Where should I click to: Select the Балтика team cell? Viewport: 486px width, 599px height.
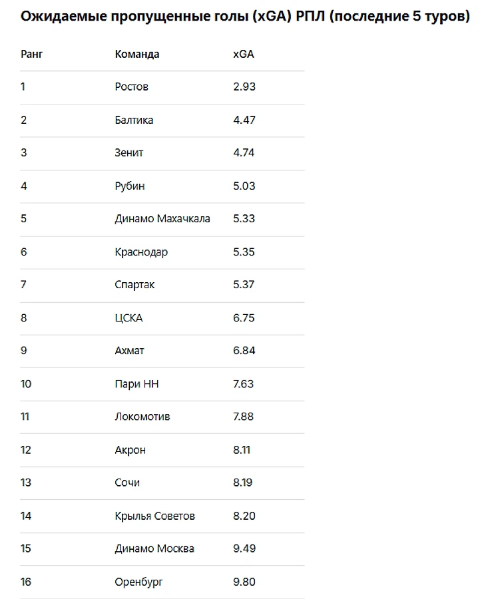[x=134, y=120]
